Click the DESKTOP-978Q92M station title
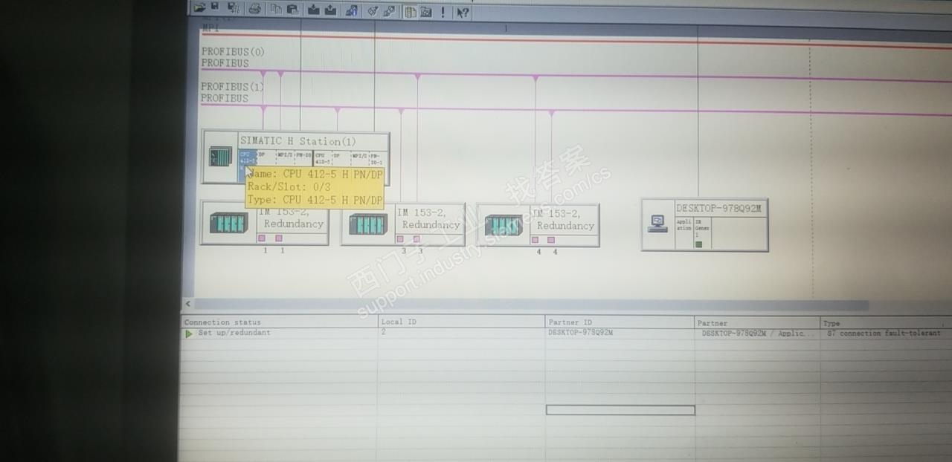The width and height of the screenshot is (952, 462). point(719,209)
